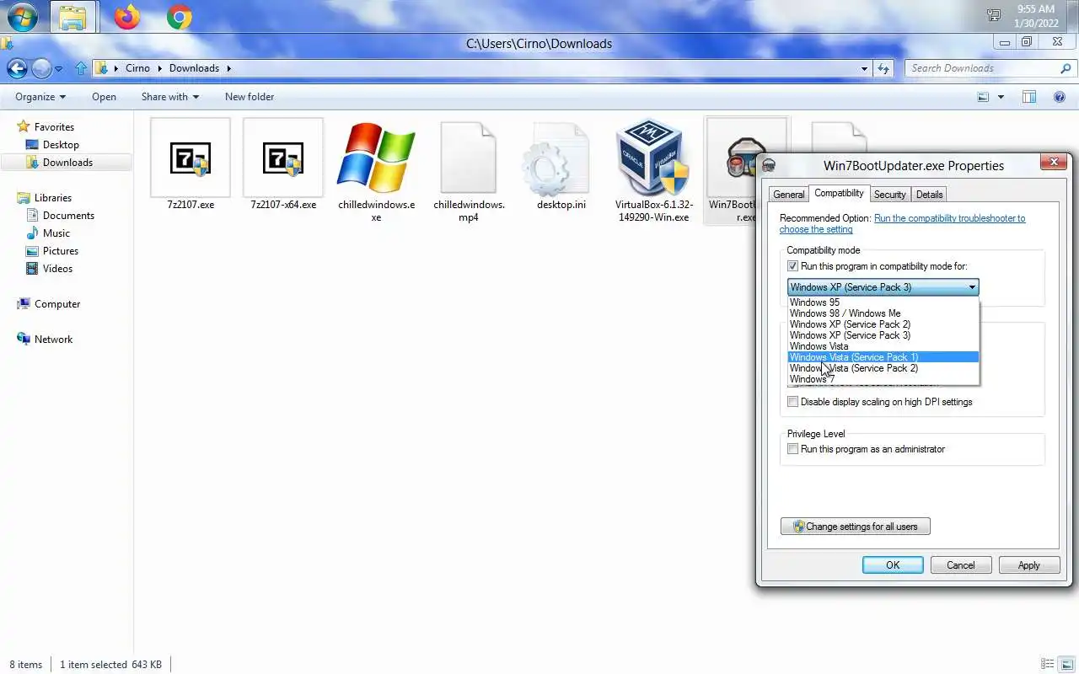
Task: Click the OK button
Action: pyautogui.click(x=893, y=565)
